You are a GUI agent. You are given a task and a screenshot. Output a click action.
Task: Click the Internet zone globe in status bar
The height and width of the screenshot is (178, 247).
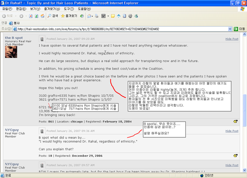click(x=202, y=176)
